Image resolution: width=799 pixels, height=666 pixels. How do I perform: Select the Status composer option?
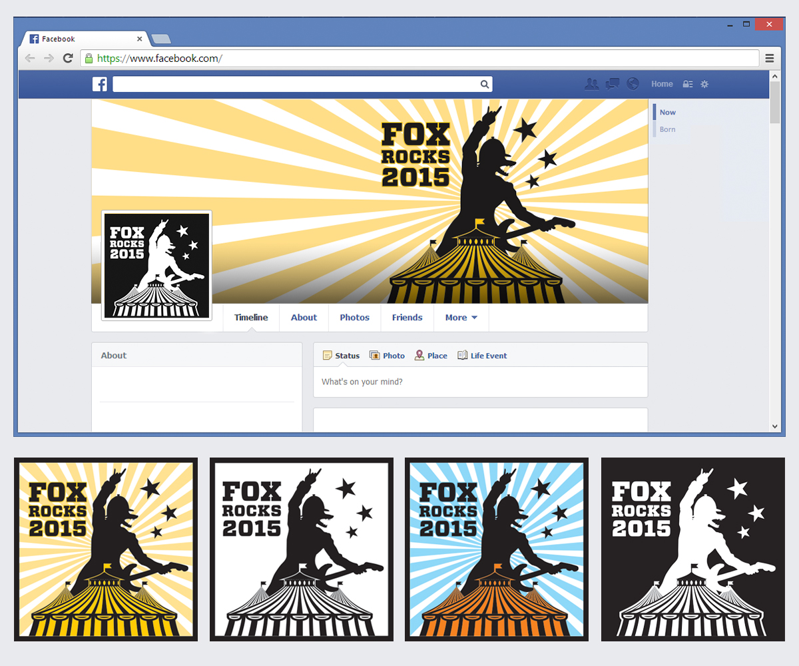click(x=341, y=356)
